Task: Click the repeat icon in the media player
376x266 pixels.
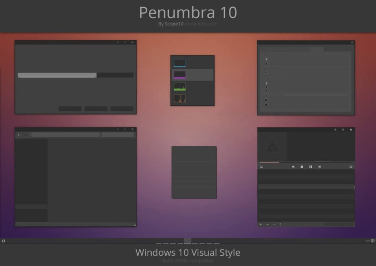Action: 261,167
